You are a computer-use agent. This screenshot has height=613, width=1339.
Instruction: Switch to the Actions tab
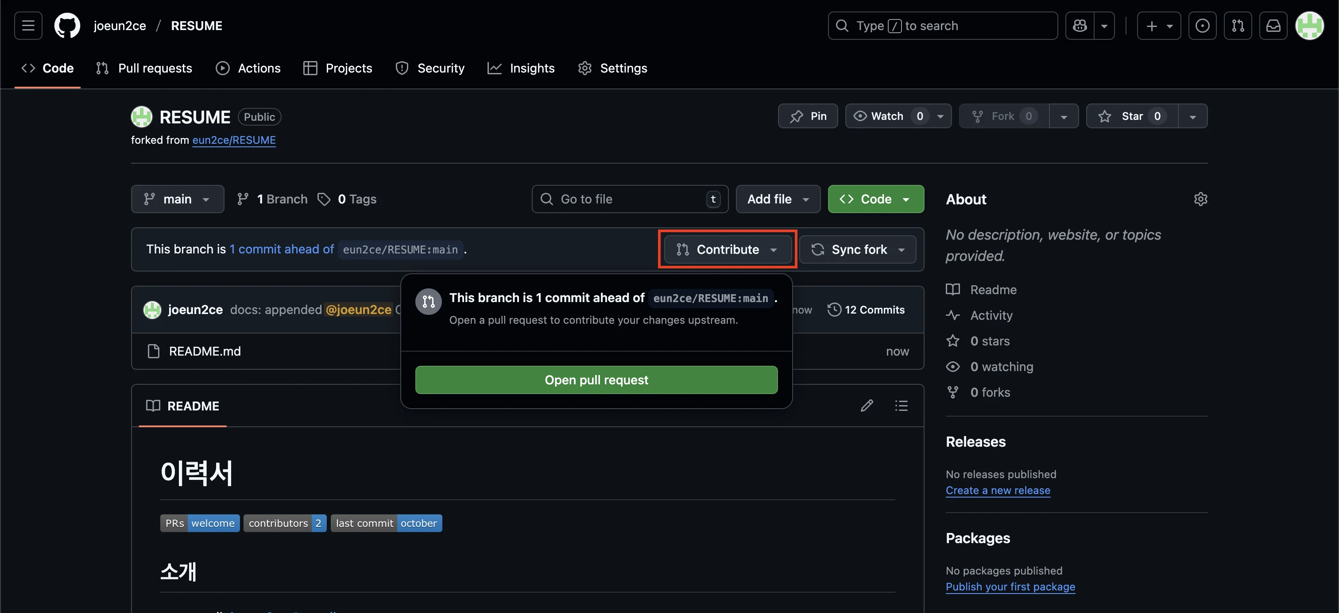click(248, 68)
